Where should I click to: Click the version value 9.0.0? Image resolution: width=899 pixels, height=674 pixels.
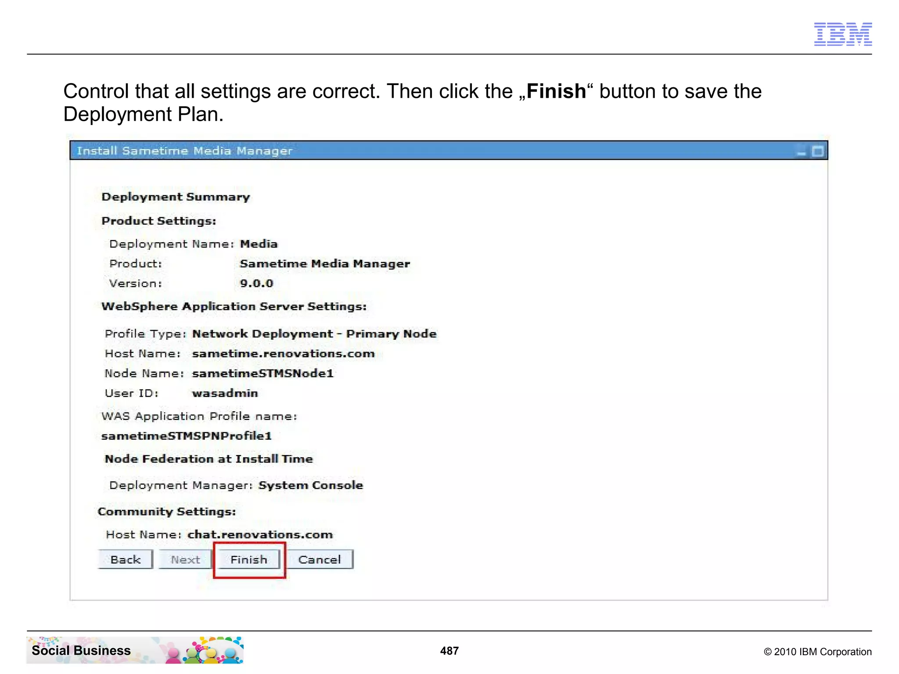[x=257, y=283]
